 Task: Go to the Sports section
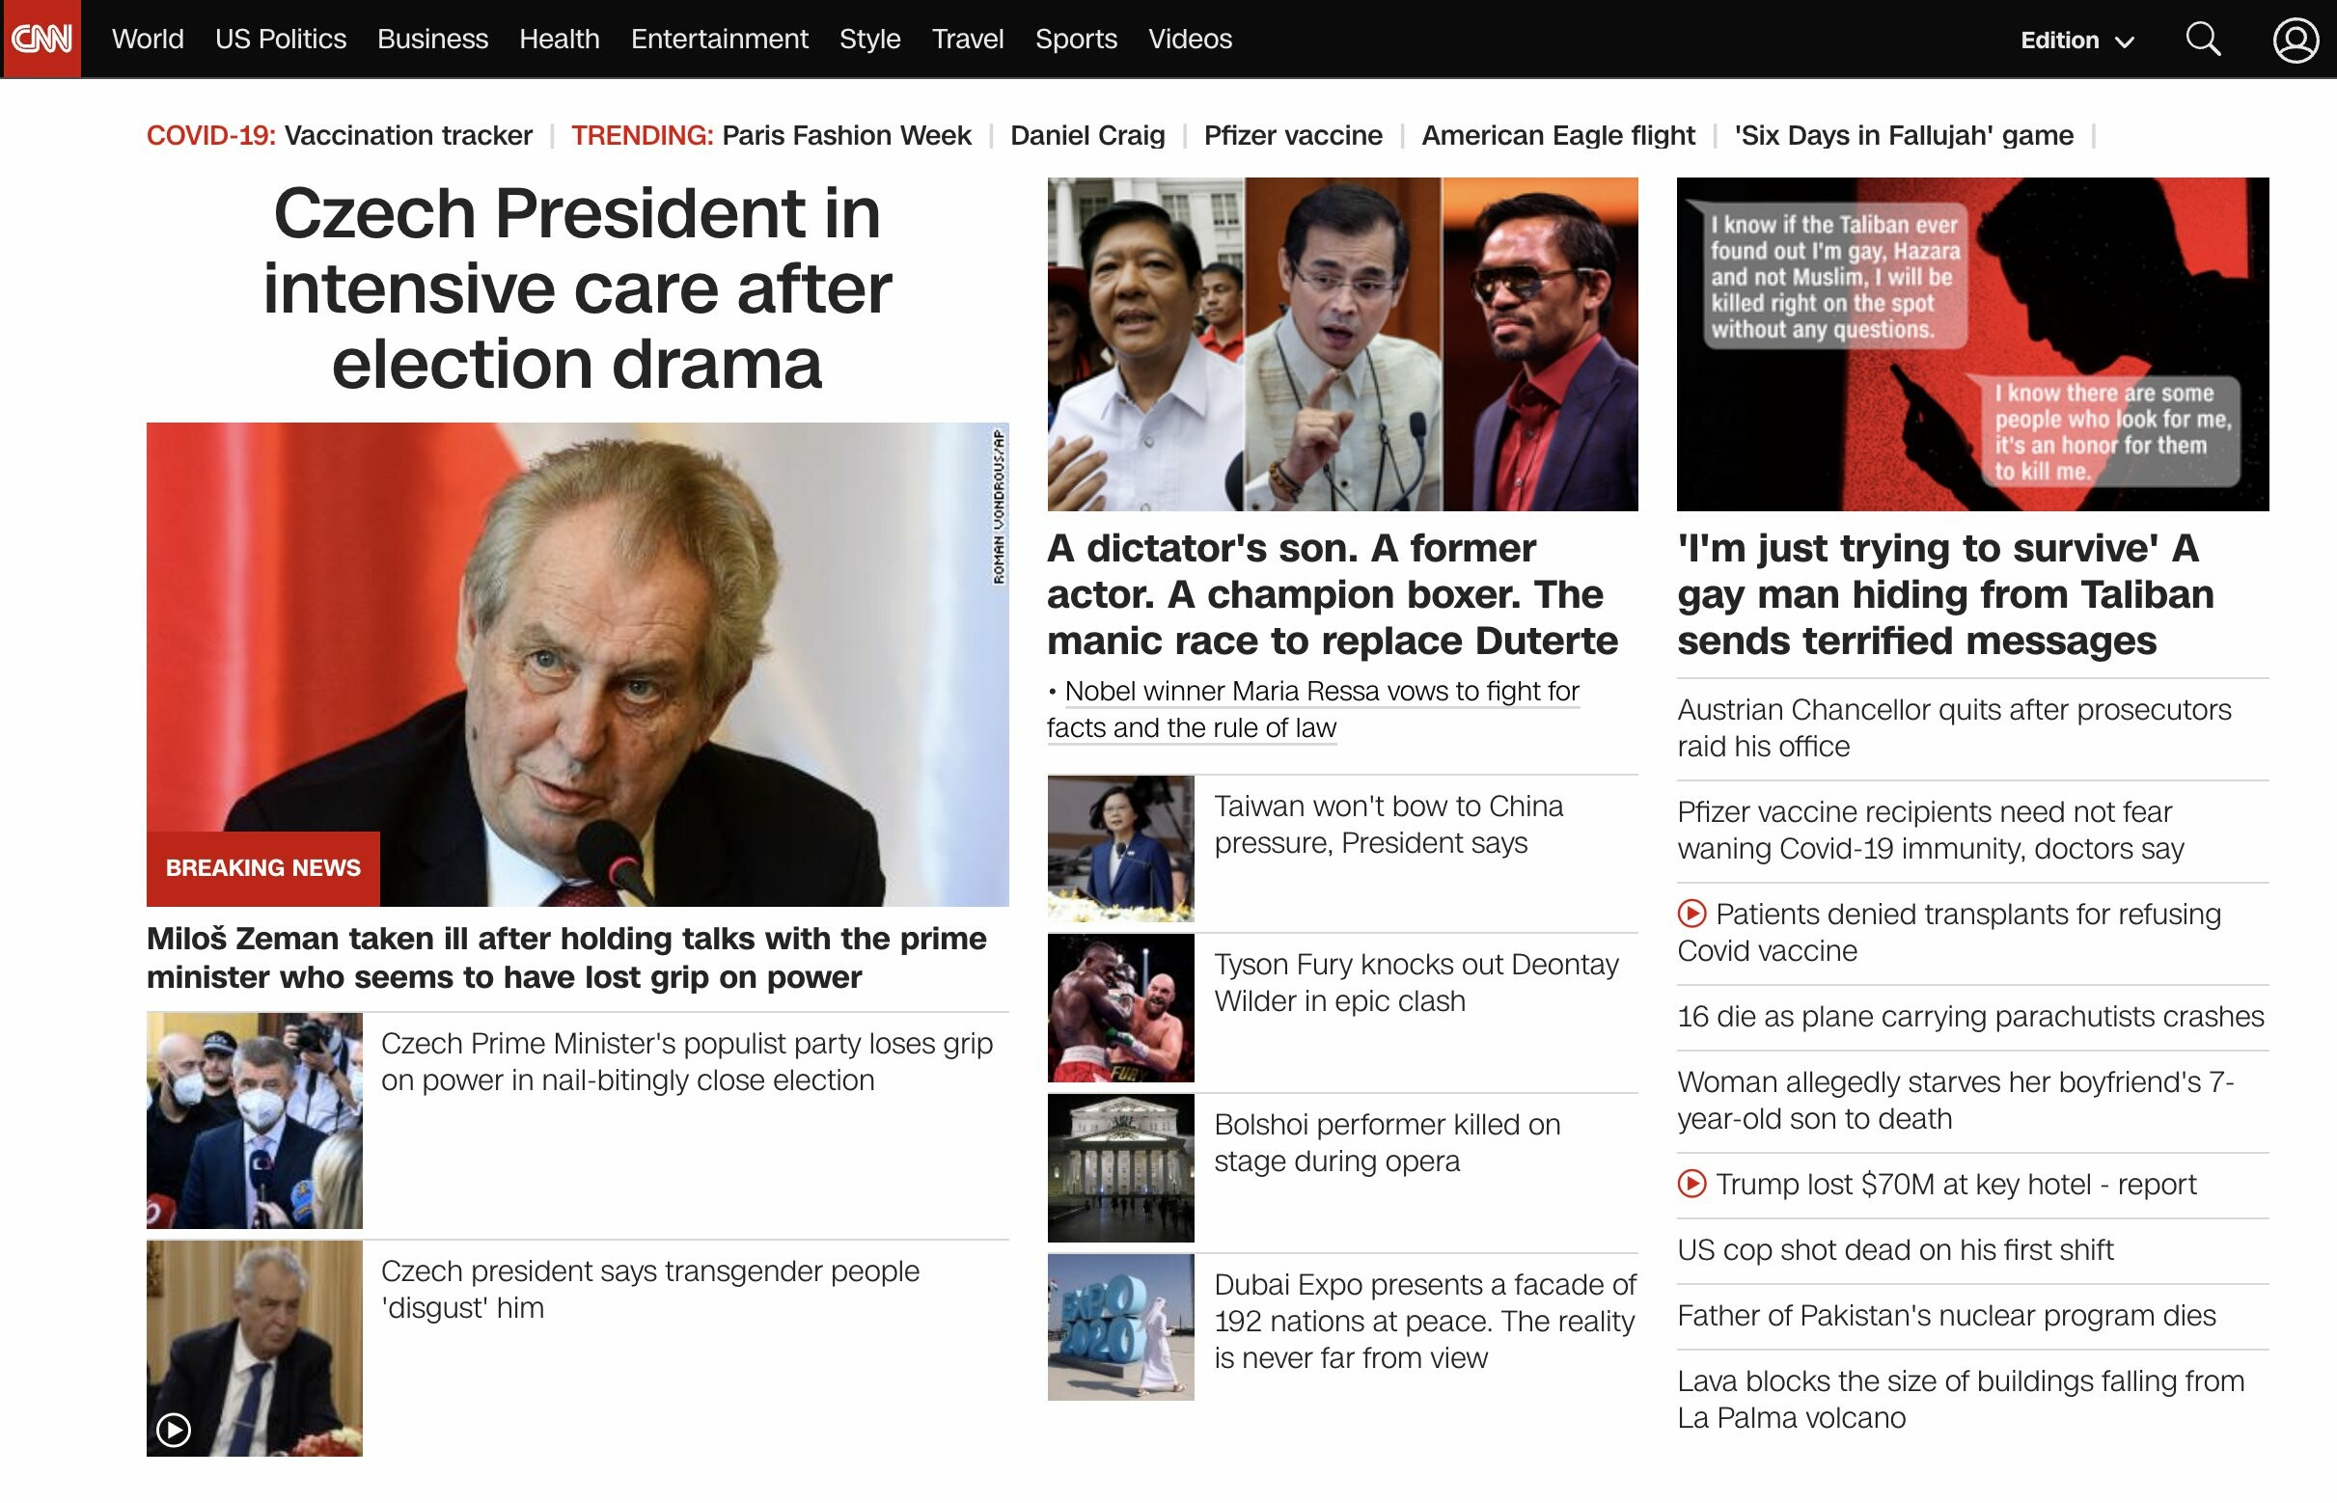tap(1076, 39)
